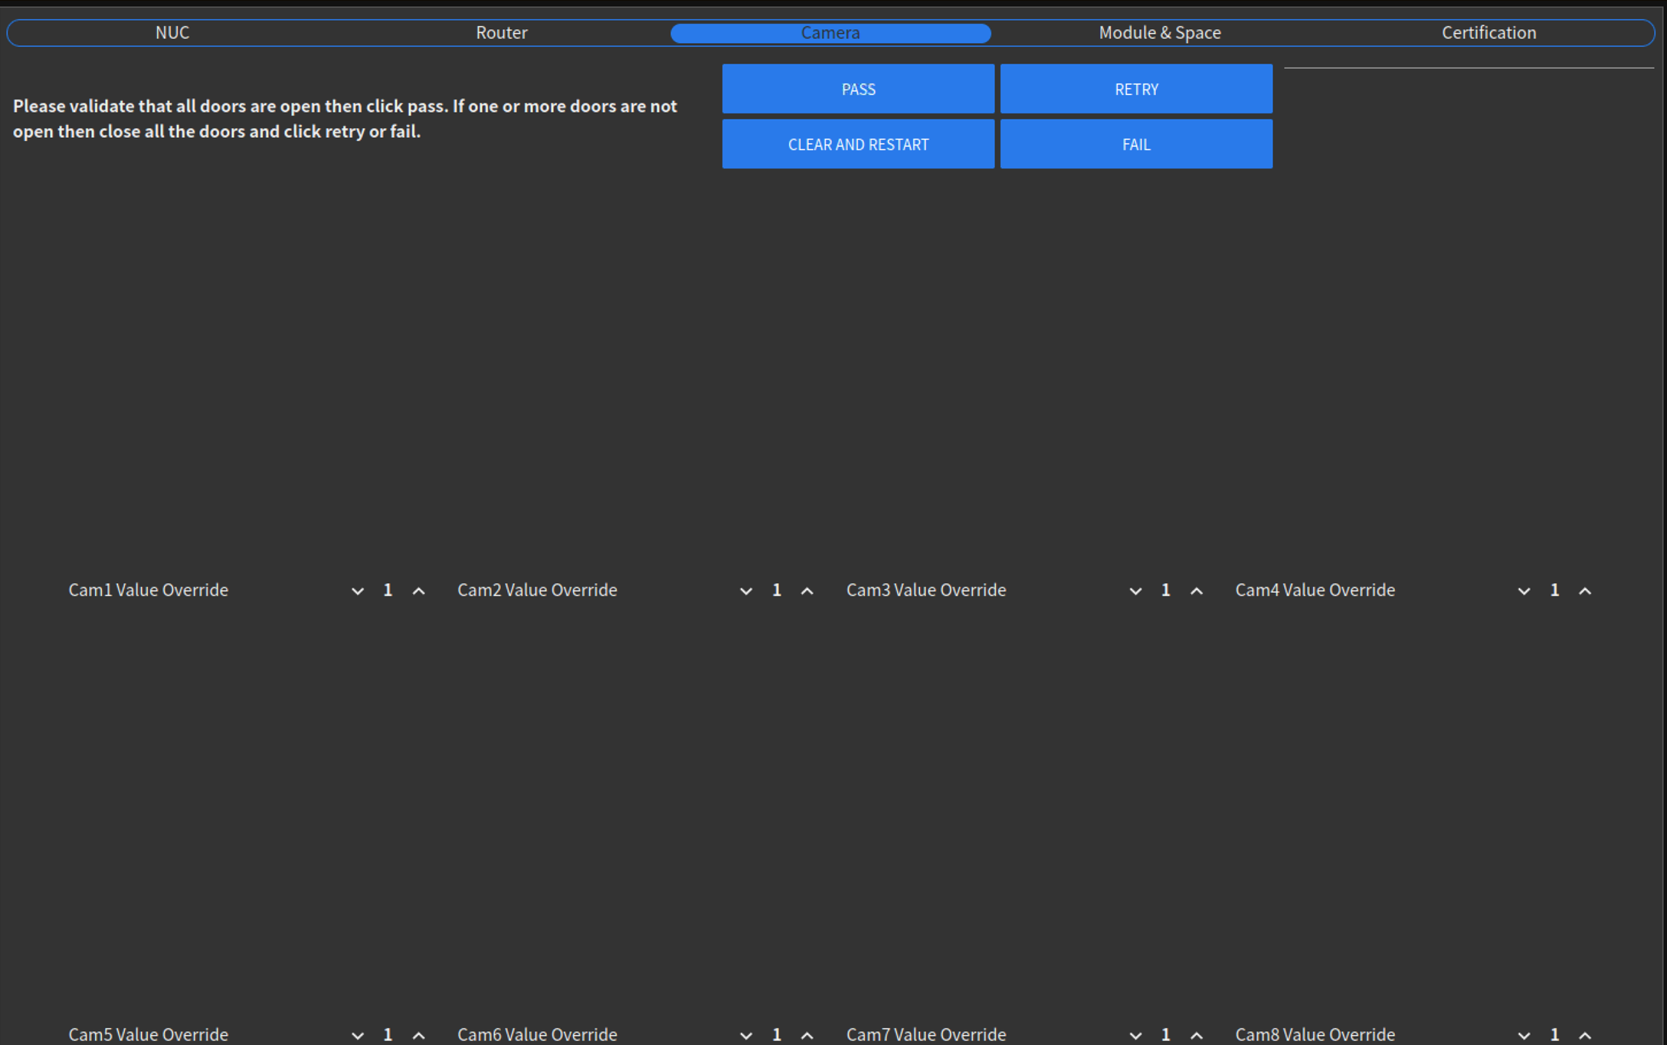
Task: Increase Cam6 Value Override value
Action: click(x=807, y=1035)
